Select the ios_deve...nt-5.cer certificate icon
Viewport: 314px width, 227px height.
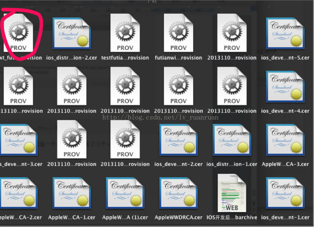pos(285,33)
